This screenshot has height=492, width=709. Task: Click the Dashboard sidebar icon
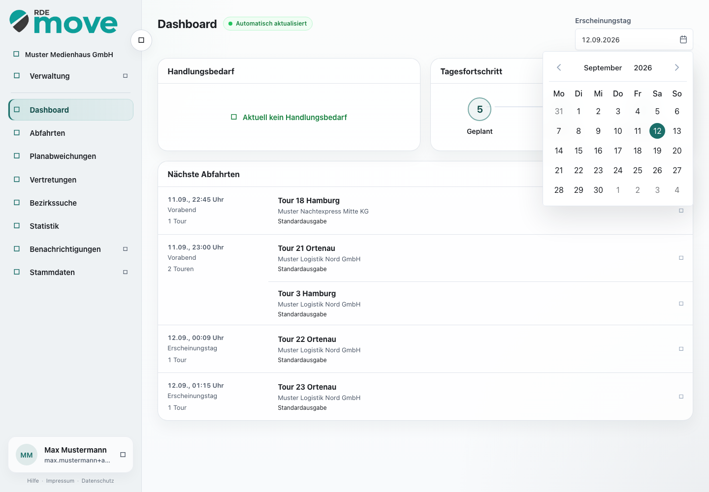(17, 110)
